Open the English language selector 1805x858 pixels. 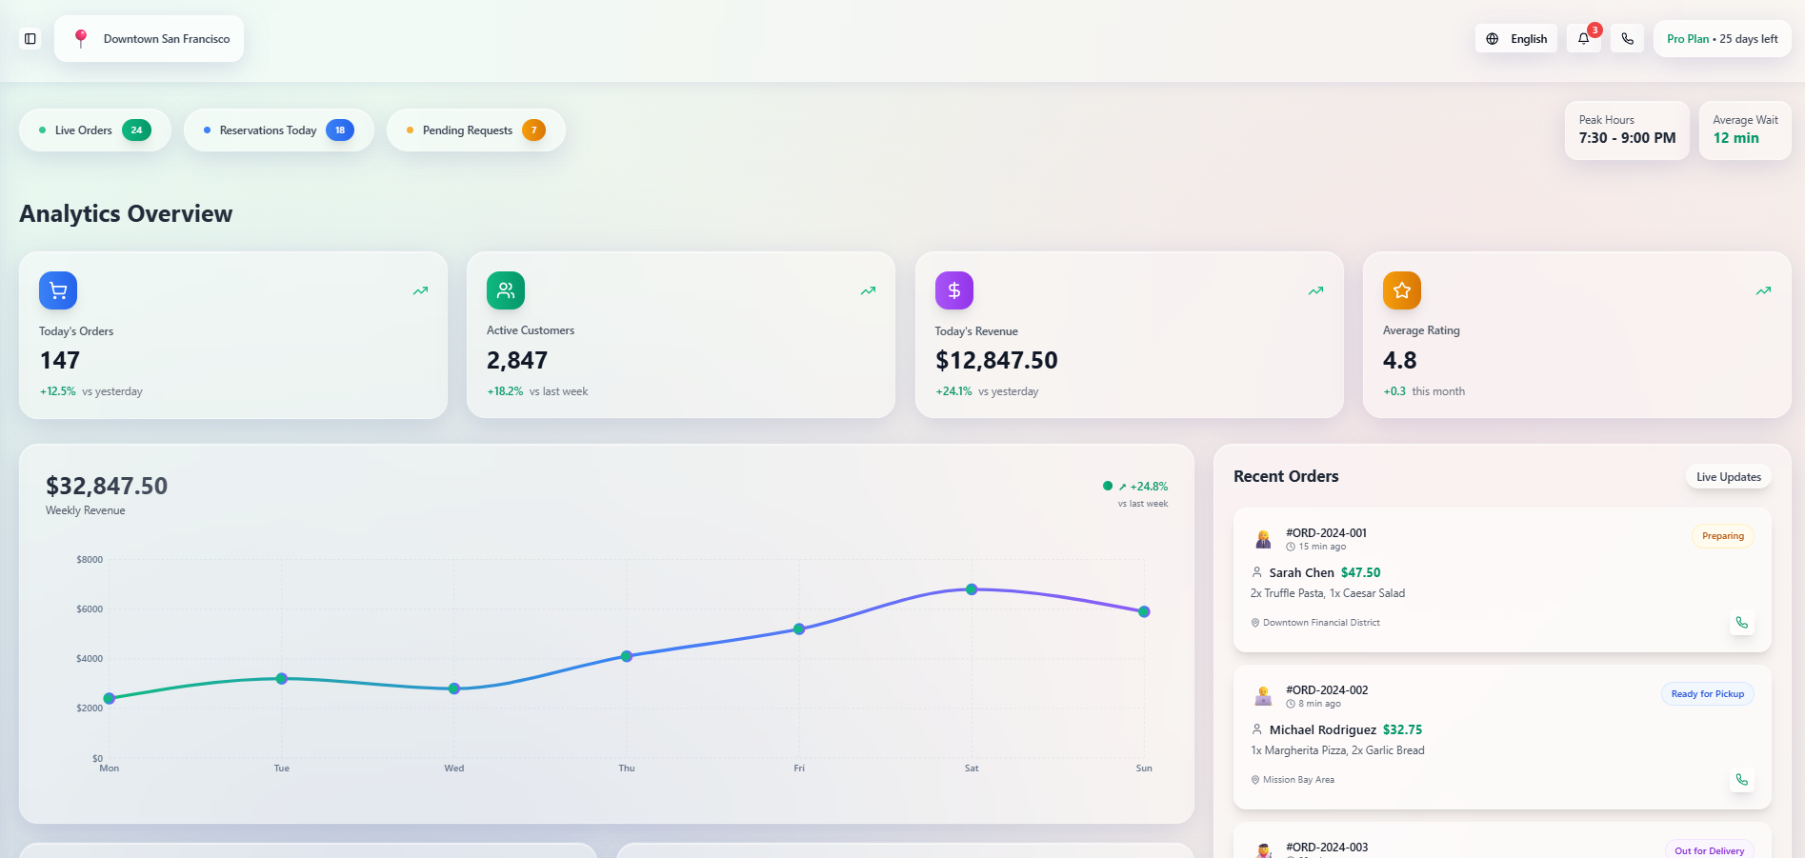pyautogui.click(x=1516, y=39)
